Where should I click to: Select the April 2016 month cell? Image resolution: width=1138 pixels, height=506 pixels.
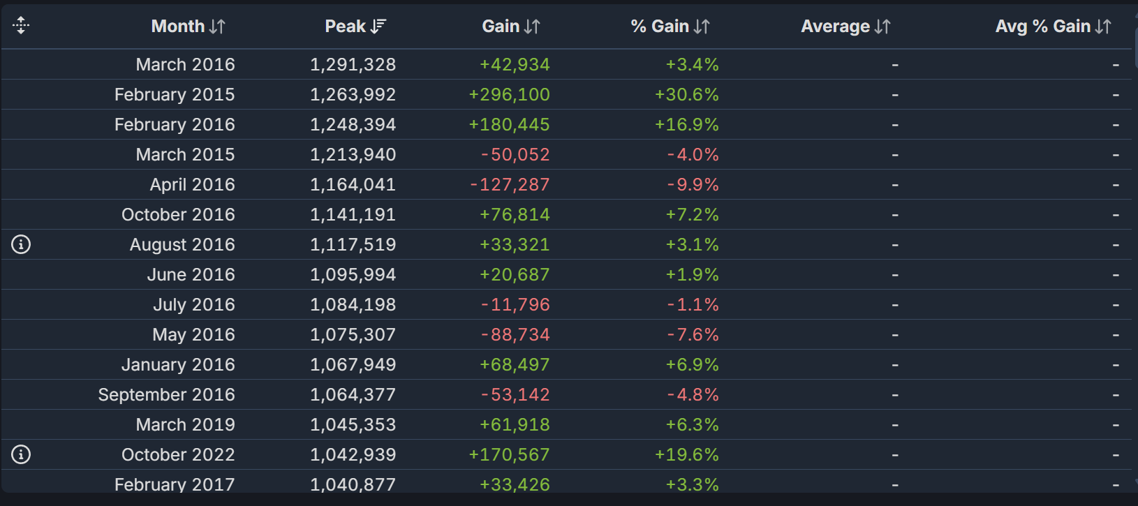[192, 184]
